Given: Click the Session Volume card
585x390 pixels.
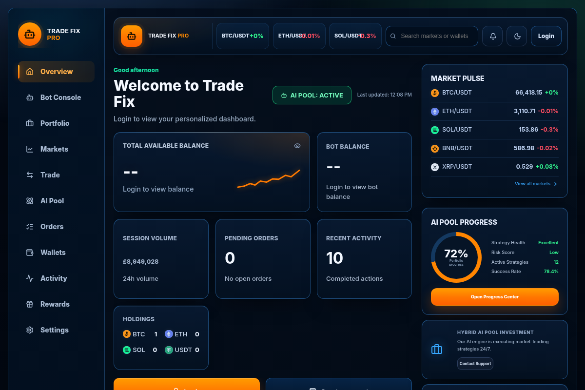Looking at the screenshot, I should pos(161,259).
